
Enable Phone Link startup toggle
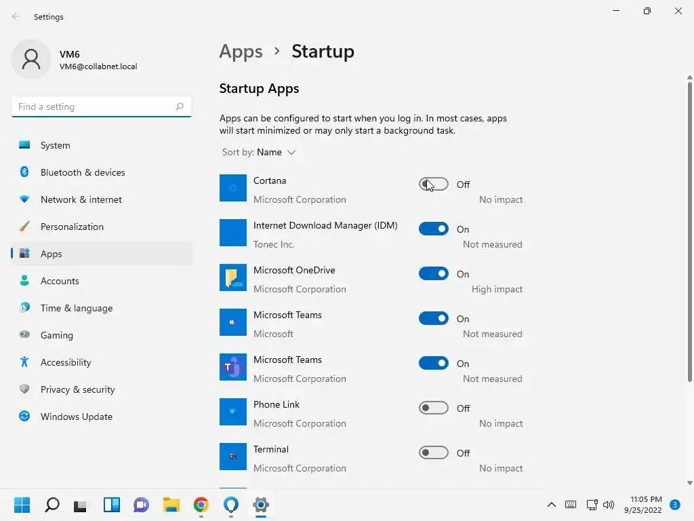[433, 408]
